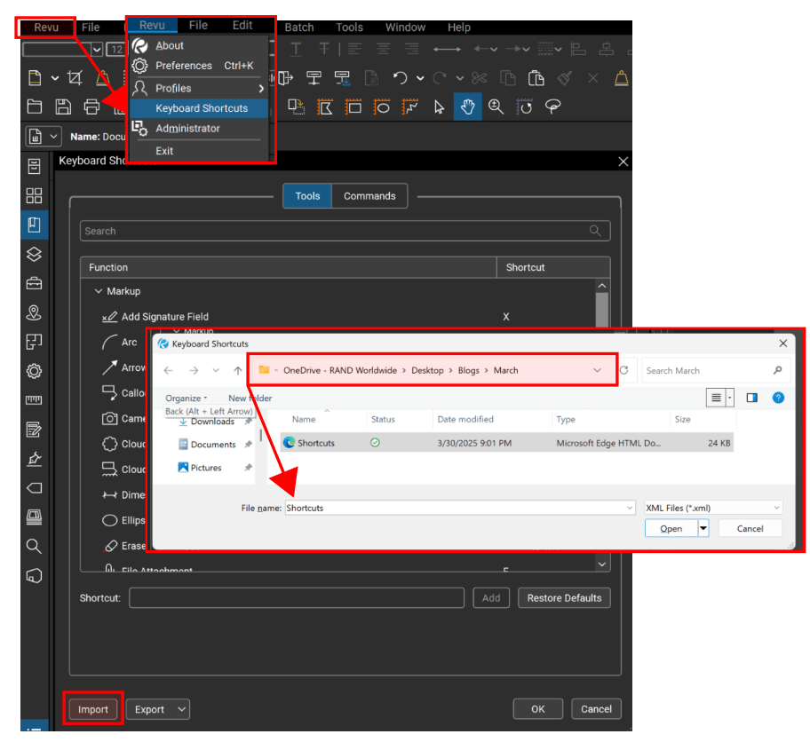The image size is (810, 742).
Task: Open the Bookmarks panel sidebar icon
Action: (34, 225)
